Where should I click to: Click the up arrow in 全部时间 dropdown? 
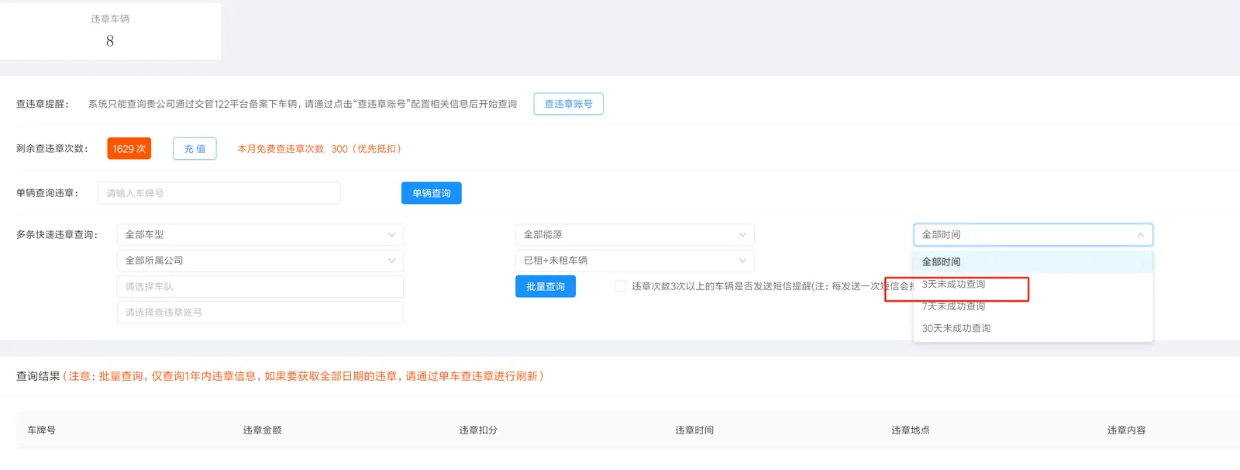(1140, 235)
